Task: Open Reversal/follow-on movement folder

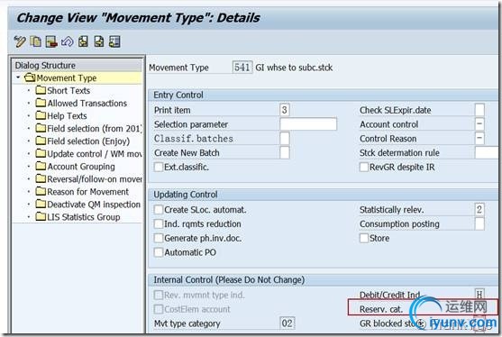Action: 88,179
